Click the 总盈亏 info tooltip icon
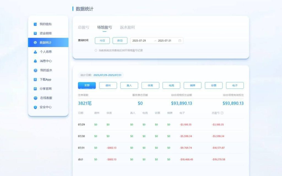Viewport: 282px width, 176px height. (222, 113)
